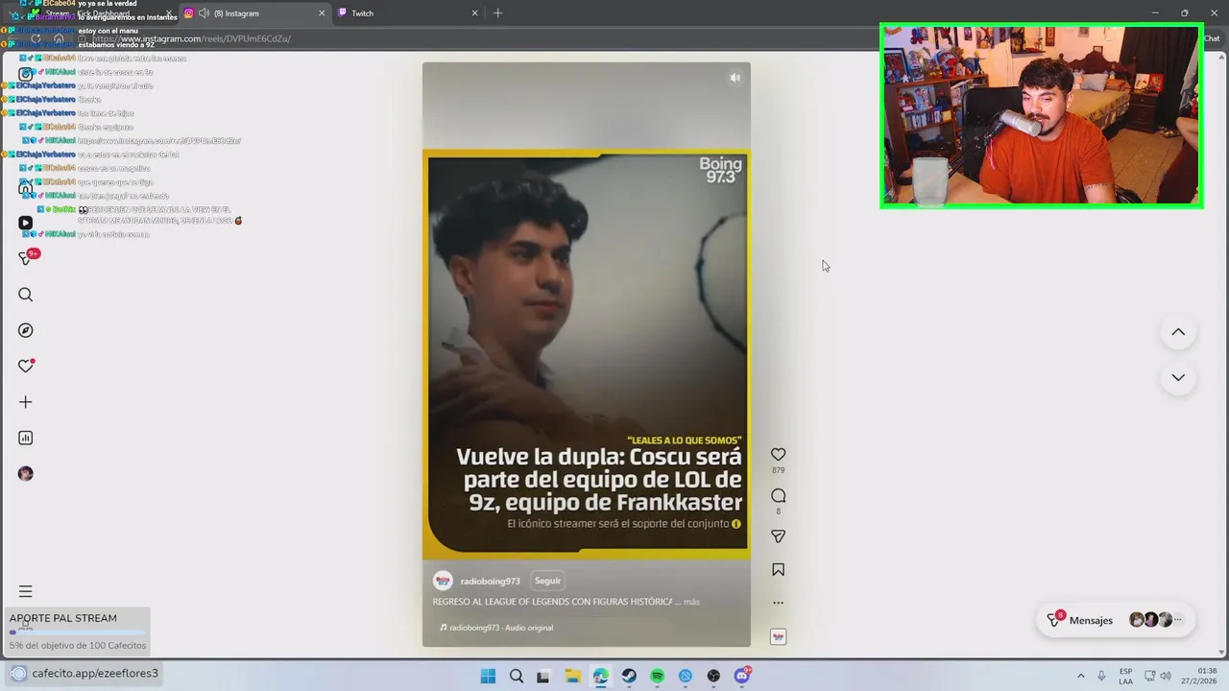Open the Mensajes floating panel
Image resolution: width=1229 pixels, height=691 pixels.
(x=1114, y=620)
